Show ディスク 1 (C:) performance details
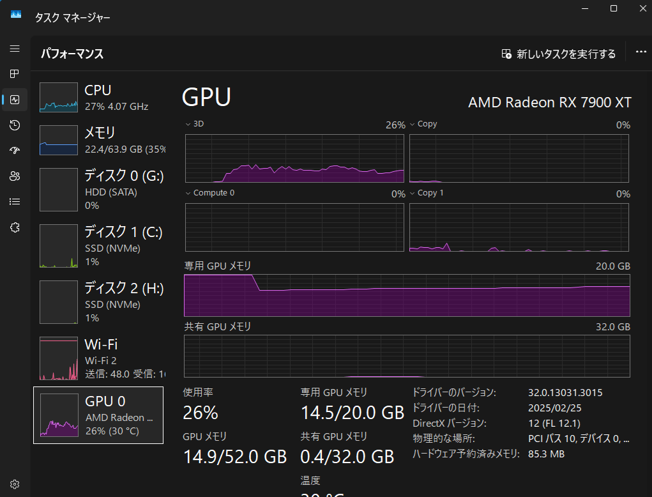The height and width of the screenshot is (497, 652). click(x=99, y=245)
